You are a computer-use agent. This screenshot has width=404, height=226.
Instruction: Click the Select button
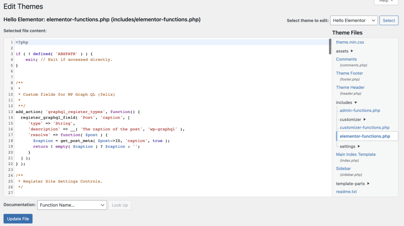[x=389, y=20]
